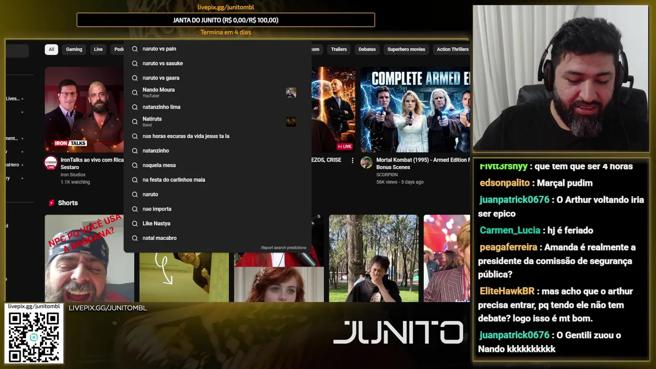Click the search icon beside 'natal macabro'
656x369 pixels.
135,238
